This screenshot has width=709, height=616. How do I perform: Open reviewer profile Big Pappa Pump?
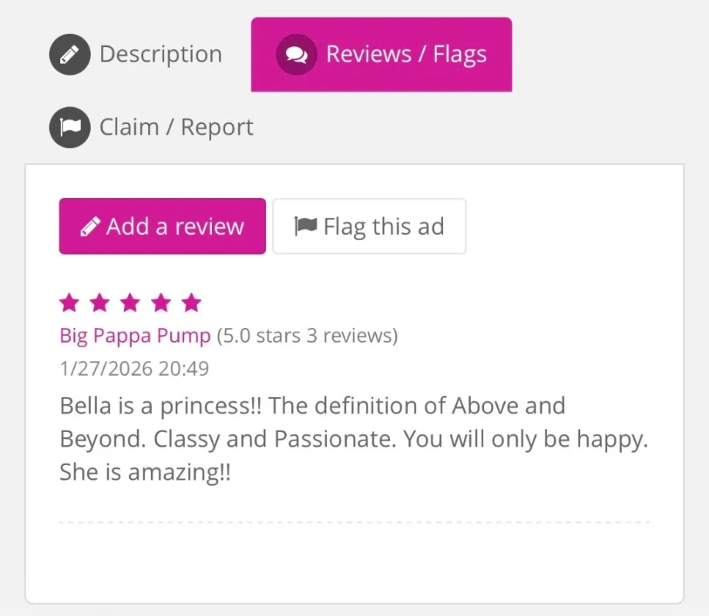click(x=135, y=336)
